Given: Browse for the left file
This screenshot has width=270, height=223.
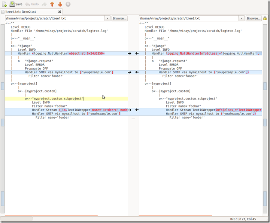Looking at the screenshot, I should [119, 18].
